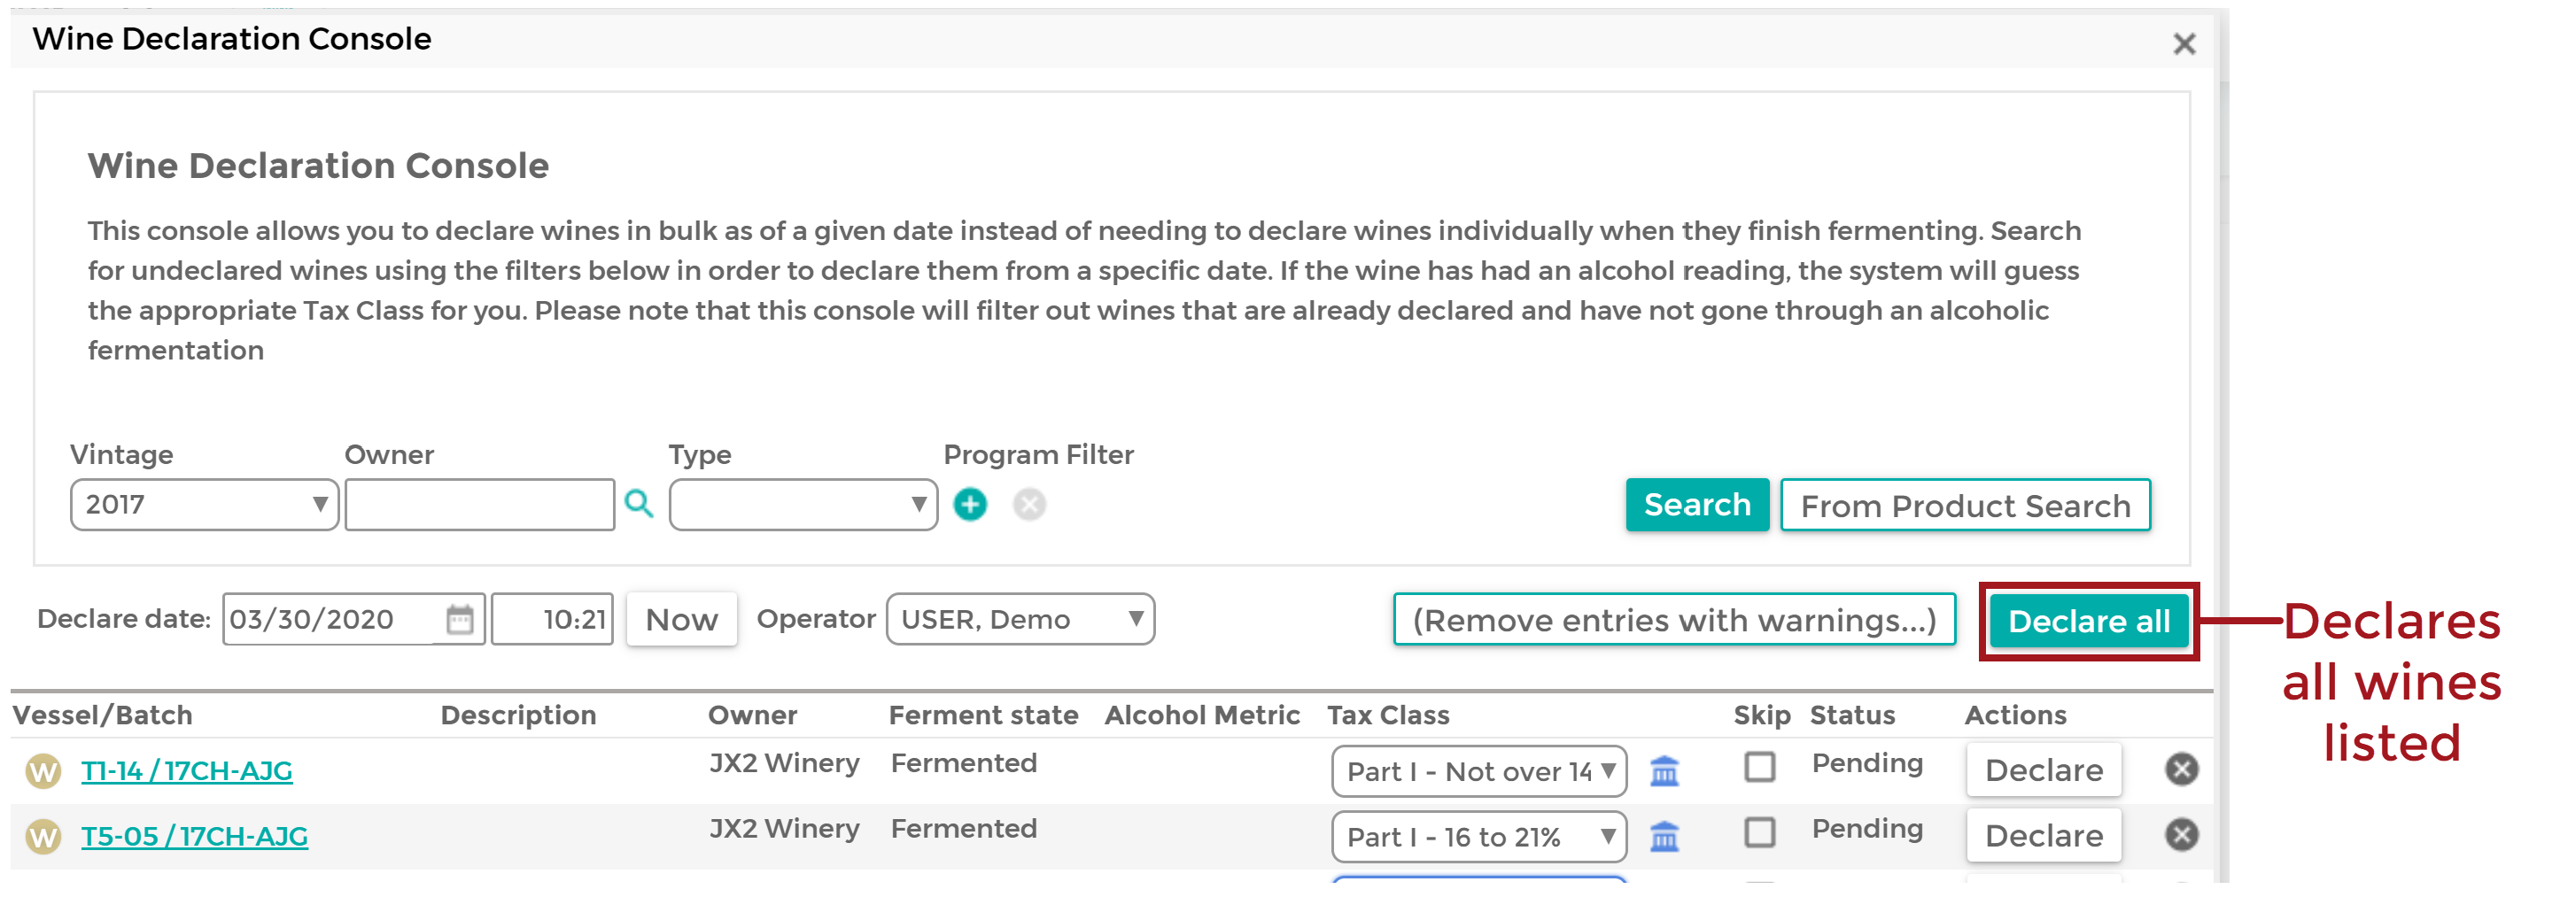
Task: Click W wine icon beside T1-14
Action: coord(43,771)
